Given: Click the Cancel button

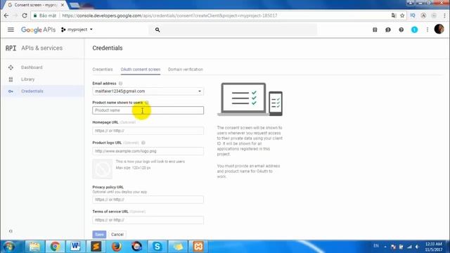Looking at the screenshot, I should pyautogui.click(x=117, y=234).
